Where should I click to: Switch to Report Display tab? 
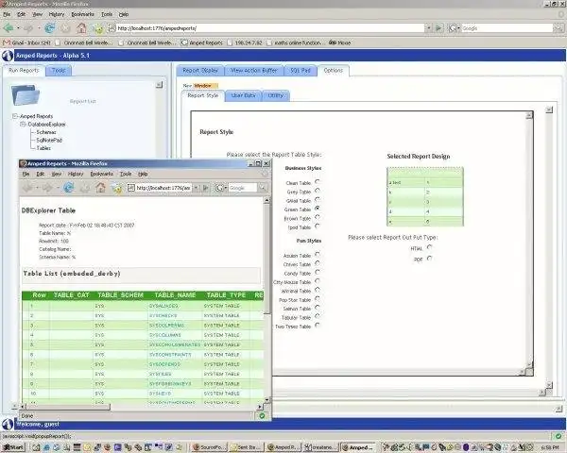200,71
